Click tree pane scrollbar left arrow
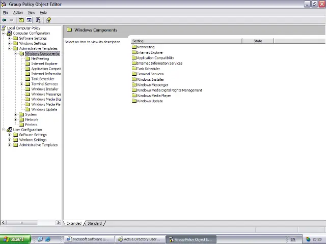The height and width of the screenshot is (244, 326). click(3, 223)
